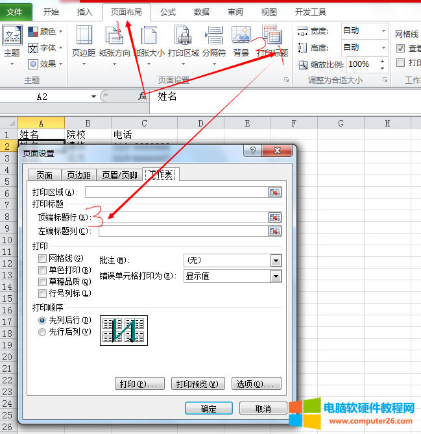Switch to the Formulas (公式) ribbon tab

click(168, 12)
